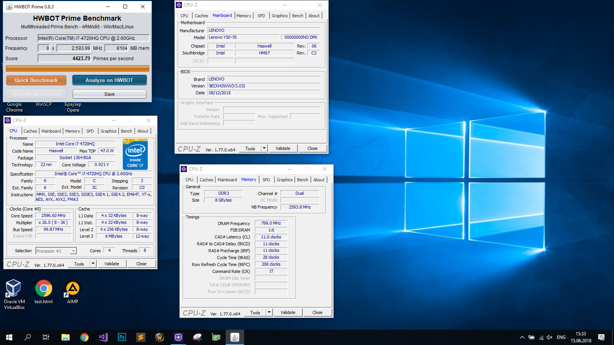This screenshot has height=345, width=614.
Task: Click DRAM Frequency value 799.0 MHz
Action: pos(271,223)
